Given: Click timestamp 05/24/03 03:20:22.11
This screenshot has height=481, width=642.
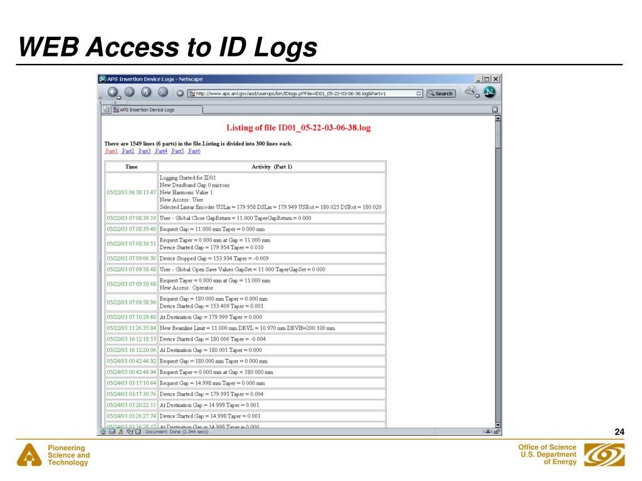Looking at the screenshot, I should (132, 405).
